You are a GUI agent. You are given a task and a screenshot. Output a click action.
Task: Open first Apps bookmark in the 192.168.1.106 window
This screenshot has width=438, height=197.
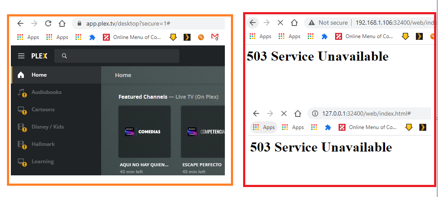tap(260, 36)
